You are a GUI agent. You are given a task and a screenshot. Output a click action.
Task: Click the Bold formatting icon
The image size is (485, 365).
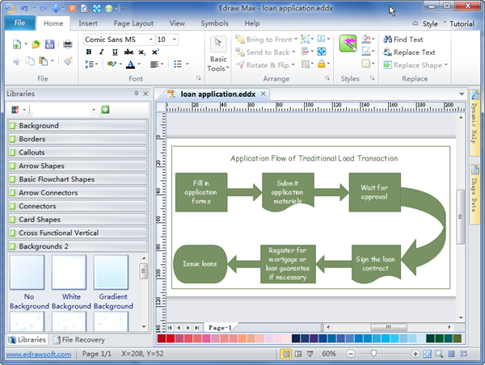point(89,52)
